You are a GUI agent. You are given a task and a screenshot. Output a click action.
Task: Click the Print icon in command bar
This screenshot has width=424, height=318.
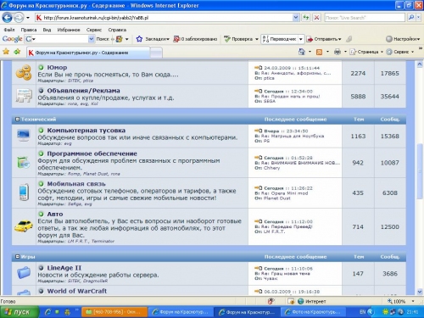(x=338, y=52)
